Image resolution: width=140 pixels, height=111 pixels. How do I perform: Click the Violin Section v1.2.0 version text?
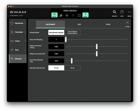(x=16, y=16)
